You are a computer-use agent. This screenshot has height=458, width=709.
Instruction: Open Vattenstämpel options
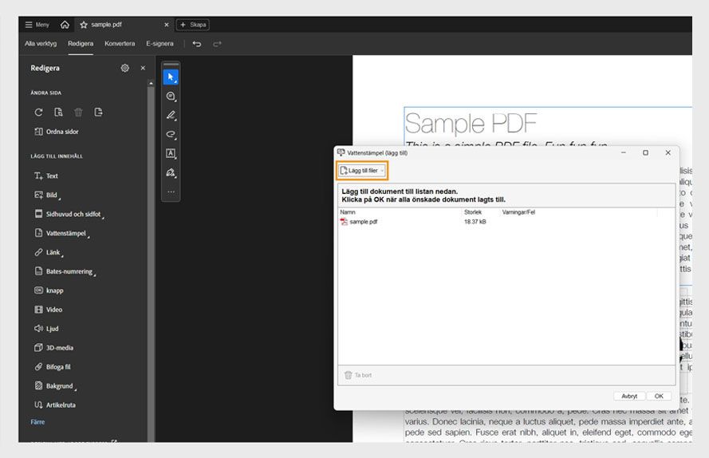pyautogui.click(x=62, y=233)
